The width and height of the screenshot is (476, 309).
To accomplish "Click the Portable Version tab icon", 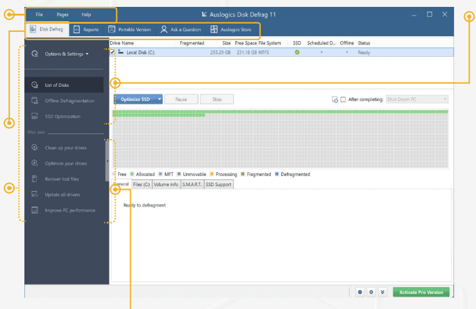I will [112, 29].
